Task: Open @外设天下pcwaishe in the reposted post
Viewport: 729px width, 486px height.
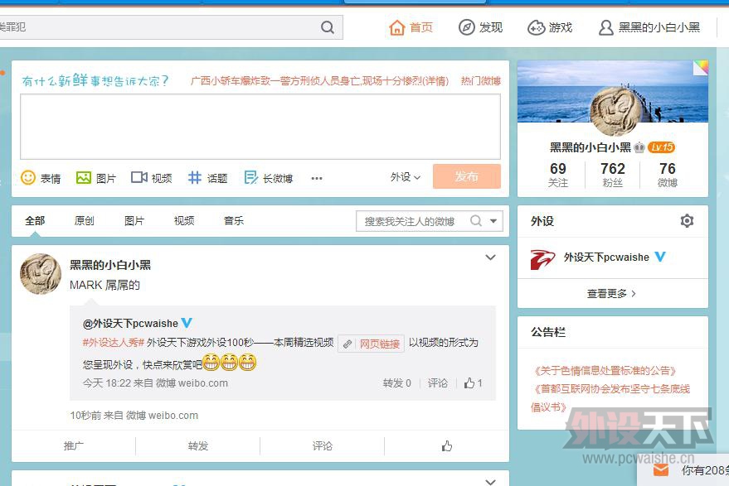Action: coord(131,323)
